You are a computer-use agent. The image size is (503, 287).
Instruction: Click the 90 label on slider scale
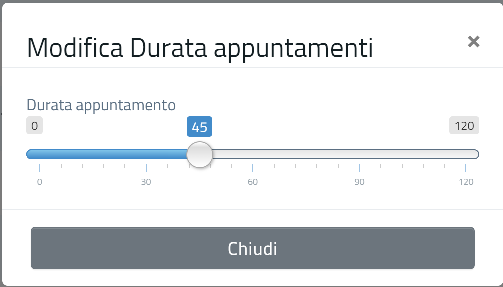pyautogui.click(x=359, y=182)
